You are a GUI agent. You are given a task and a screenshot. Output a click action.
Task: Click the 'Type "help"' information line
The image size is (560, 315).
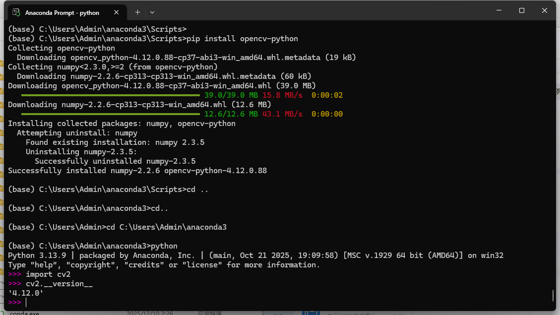coord(164,265)
